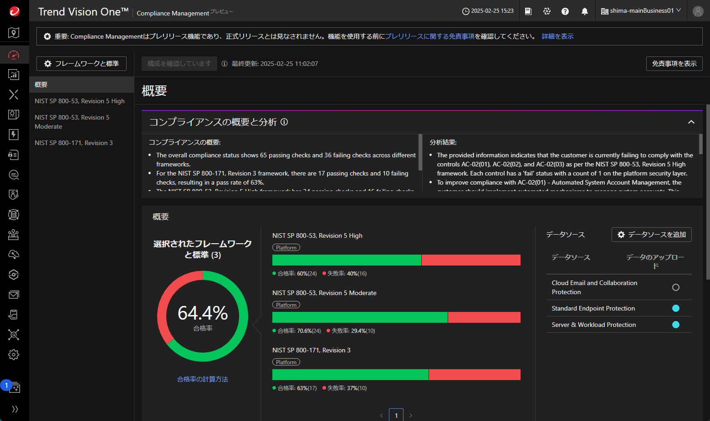Click the 分析結果 panel scrollbar
The image size is (710, 421).
(x=700, y=144)
